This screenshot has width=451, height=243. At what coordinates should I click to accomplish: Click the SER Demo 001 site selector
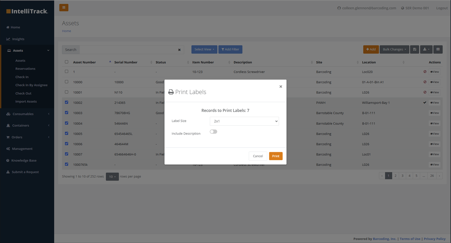415,8
